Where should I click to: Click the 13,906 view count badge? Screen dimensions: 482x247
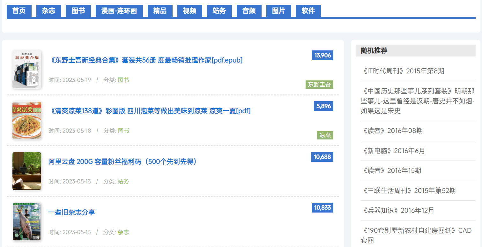323,56
